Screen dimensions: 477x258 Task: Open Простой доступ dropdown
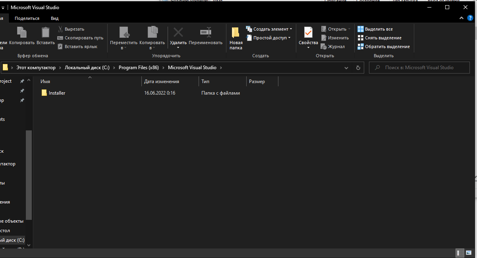tap(268, 38)
